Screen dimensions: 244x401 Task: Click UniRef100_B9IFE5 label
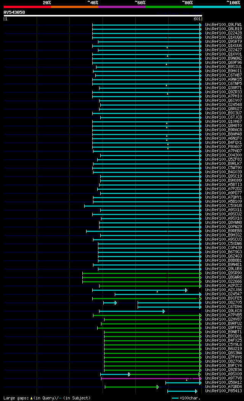(223, 298)
